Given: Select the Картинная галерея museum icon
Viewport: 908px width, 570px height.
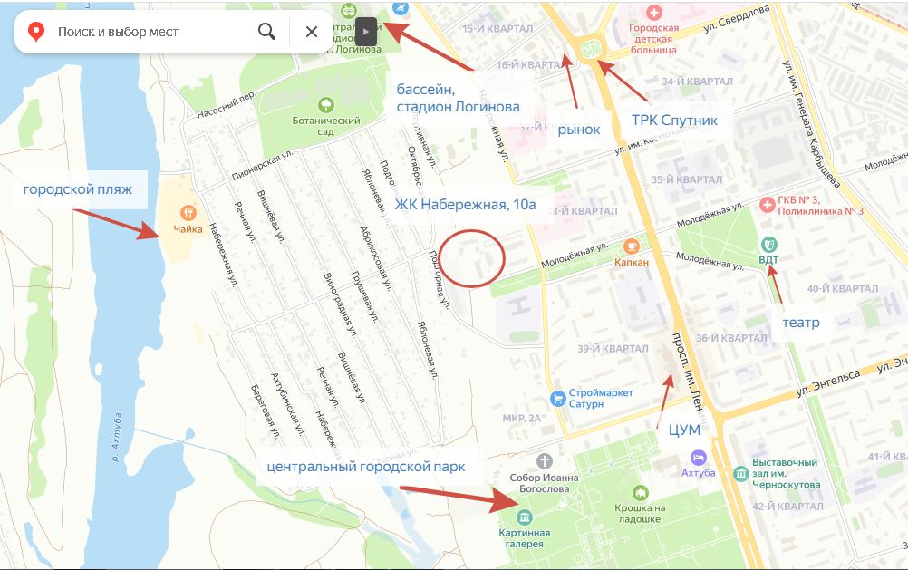Looking at the screenshot, I should coord(524,517).
